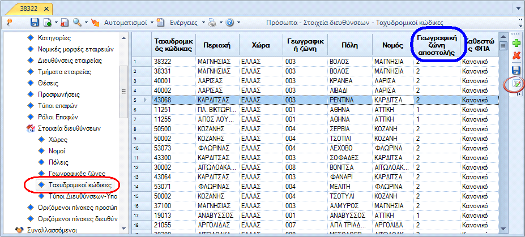Click the new record page icon
The image size is (525, 237).
pyautogui.click(x=47, y=23)
